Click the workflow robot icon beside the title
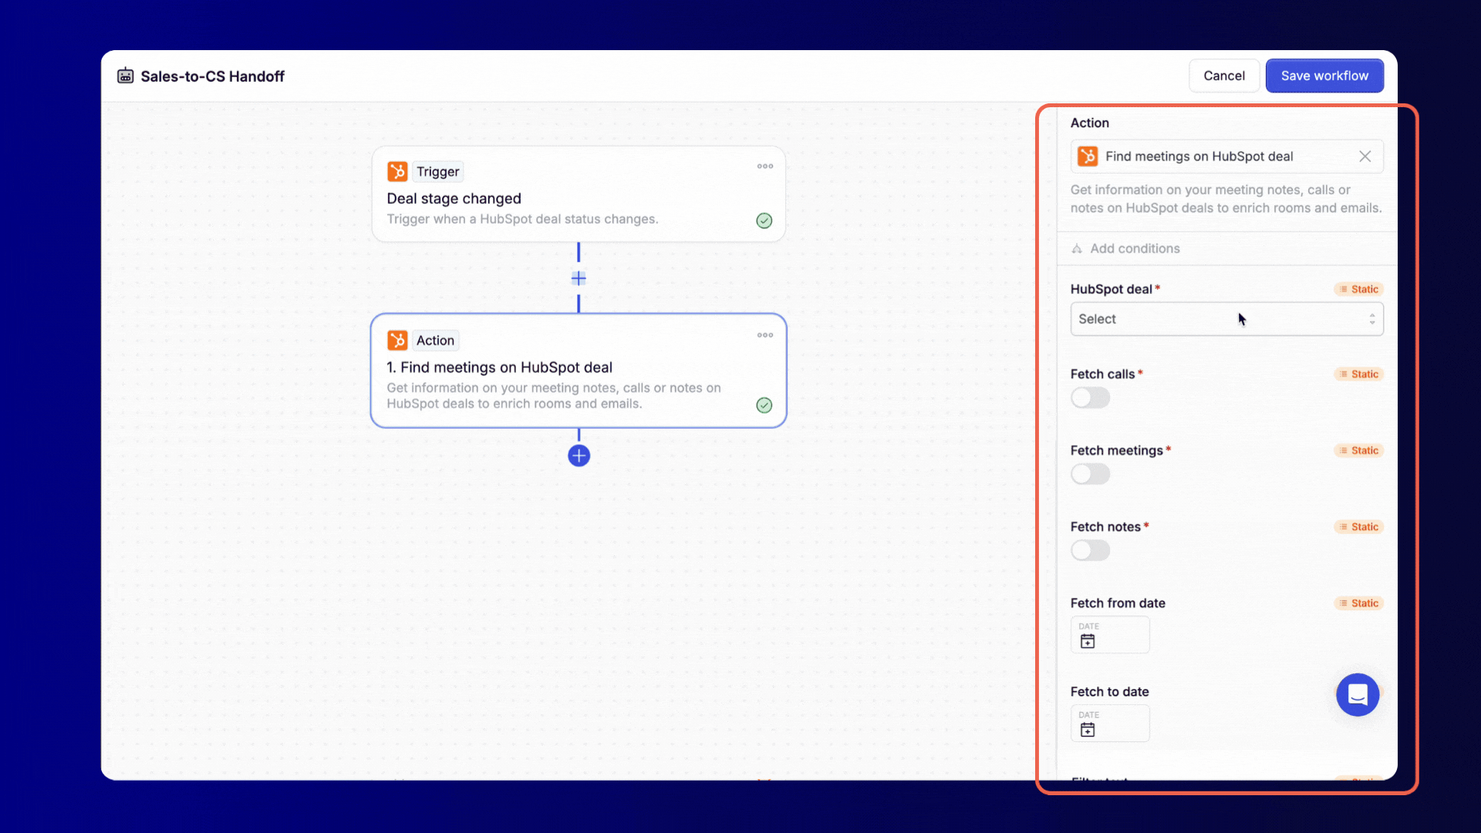Image resolution: width=1481 pixels, height=833 pixels. pos(125,76)
